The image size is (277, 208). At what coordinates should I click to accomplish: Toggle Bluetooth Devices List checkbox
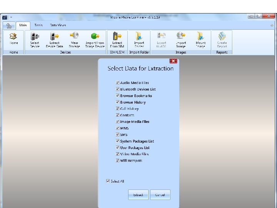point(117,89)
